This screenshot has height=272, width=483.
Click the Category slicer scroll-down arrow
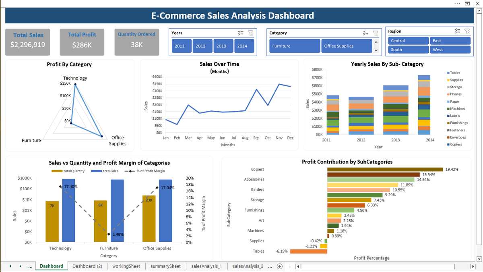(x=376, y=50)
